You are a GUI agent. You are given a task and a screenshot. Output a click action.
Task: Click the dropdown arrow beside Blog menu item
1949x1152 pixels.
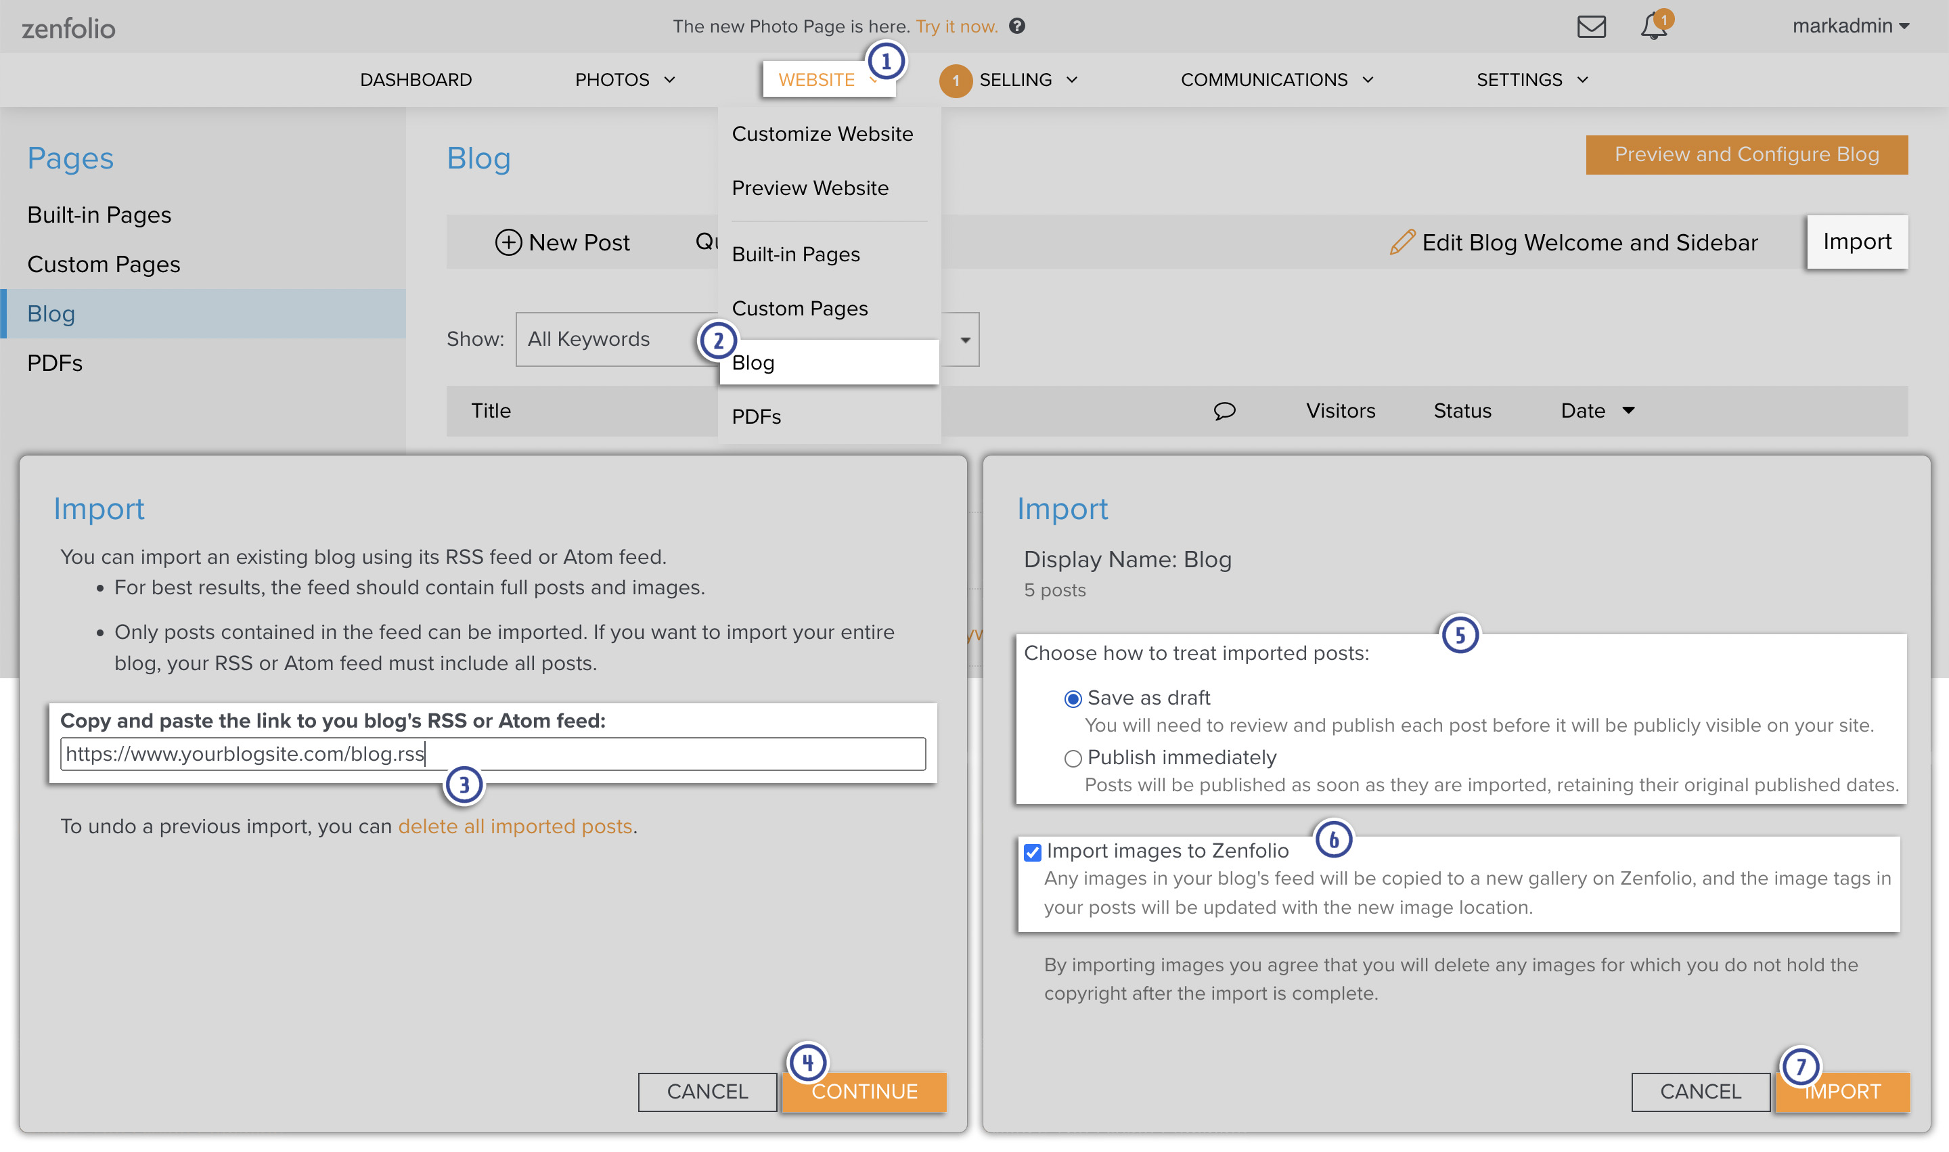(965, 339)
